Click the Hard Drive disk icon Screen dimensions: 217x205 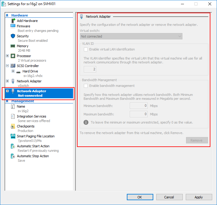tap(18, 72)
